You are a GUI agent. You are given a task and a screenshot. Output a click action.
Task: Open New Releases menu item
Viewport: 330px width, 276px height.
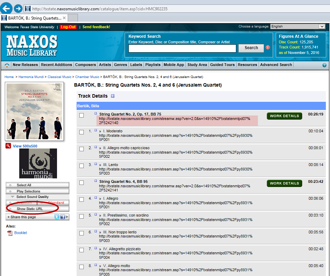coord(25,65)
